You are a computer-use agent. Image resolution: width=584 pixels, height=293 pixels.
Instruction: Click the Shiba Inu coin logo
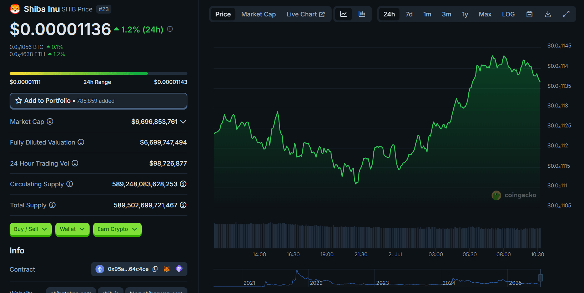tap(15, 9)
